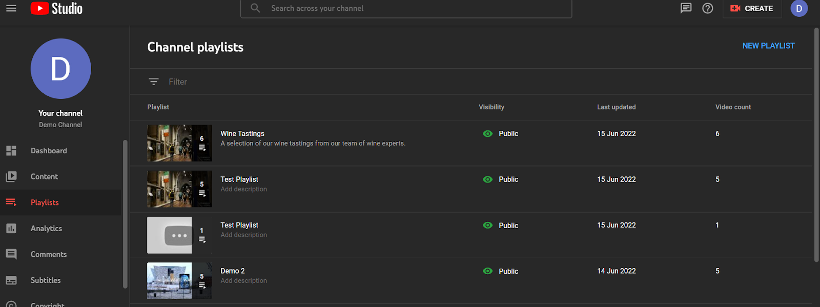The image size is (820, 307).
Task: Click the one-video Test Playlist visibility eye
Action: (488, 226)
